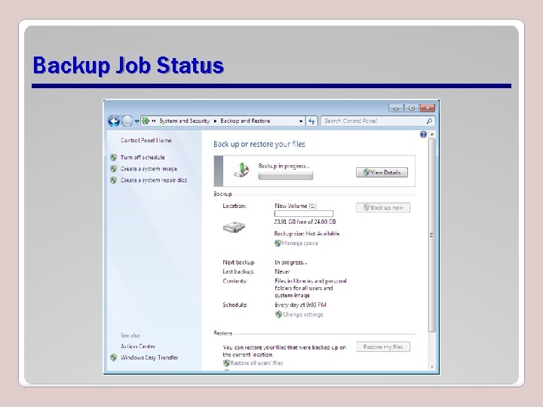
Task: Open the recent pages dropdown arrow
Action: (x=137, y=121)
